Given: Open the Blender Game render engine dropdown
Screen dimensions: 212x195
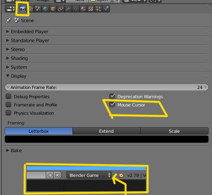Looking at the screenshot, I should click(x=89, y=175).
